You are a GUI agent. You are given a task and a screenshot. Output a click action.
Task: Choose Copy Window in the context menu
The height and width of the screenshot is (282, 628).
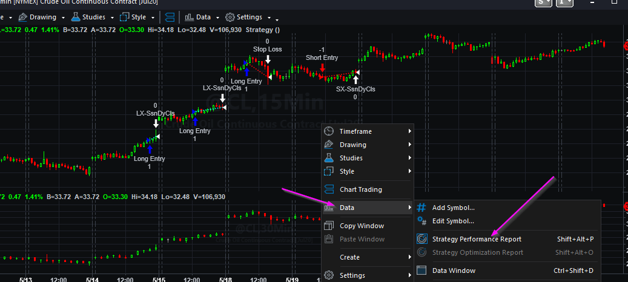pos(362,226)
